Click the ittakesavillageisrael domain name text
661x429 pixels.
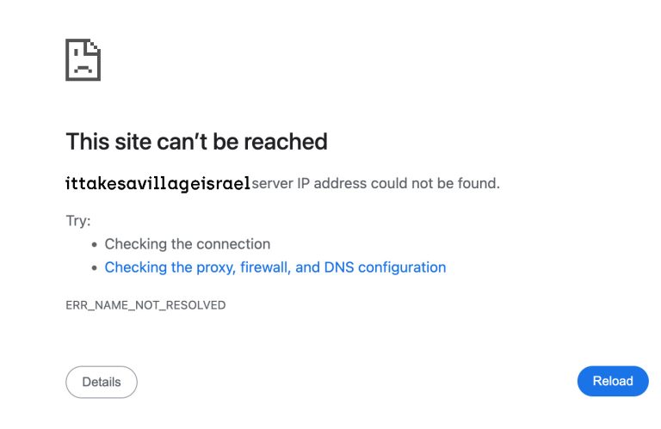158,183
